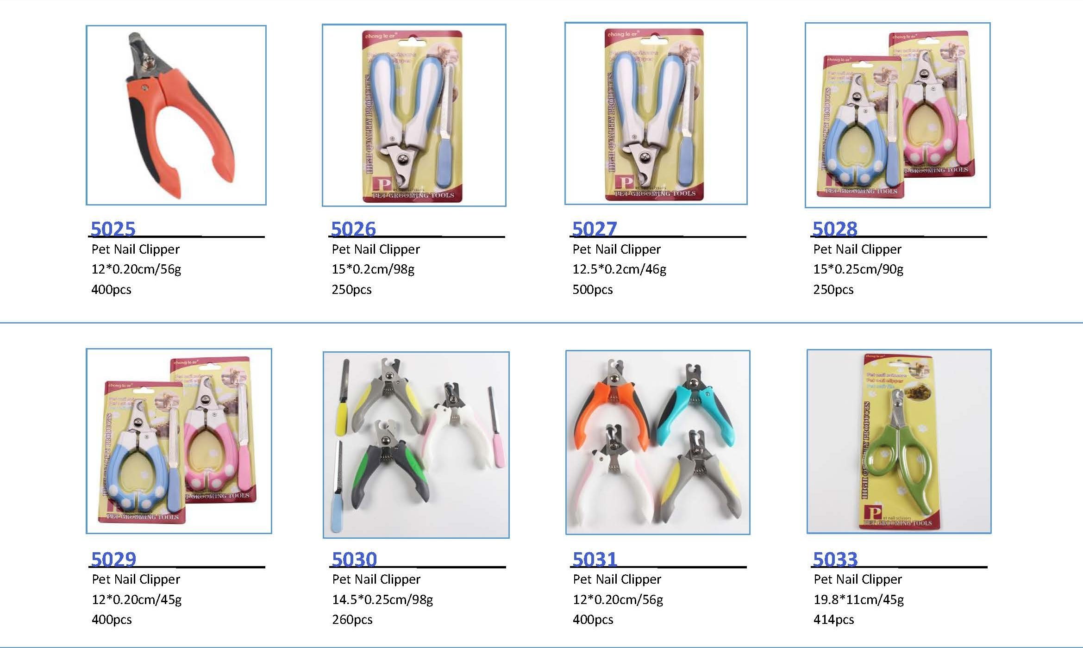
Task: Click the 5027 blue clipper product image
Action: [x=656, y=113]
